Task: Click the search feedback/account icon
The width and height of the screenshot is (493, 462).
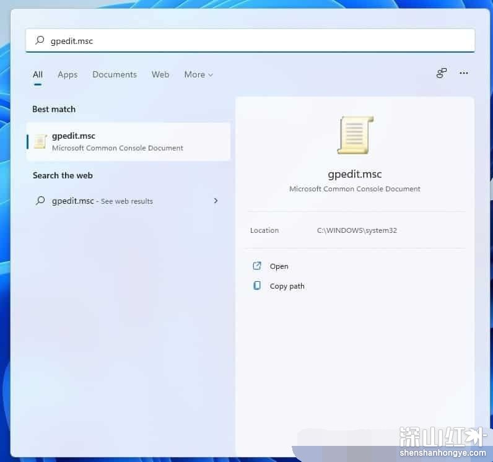Action: [x=442, y=73]
